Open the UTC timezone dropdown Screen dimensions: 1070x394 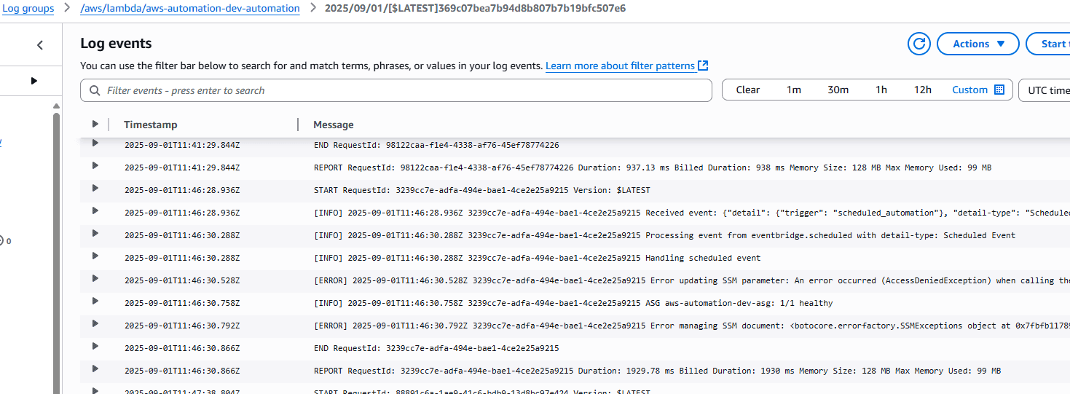coord(1045,90)
